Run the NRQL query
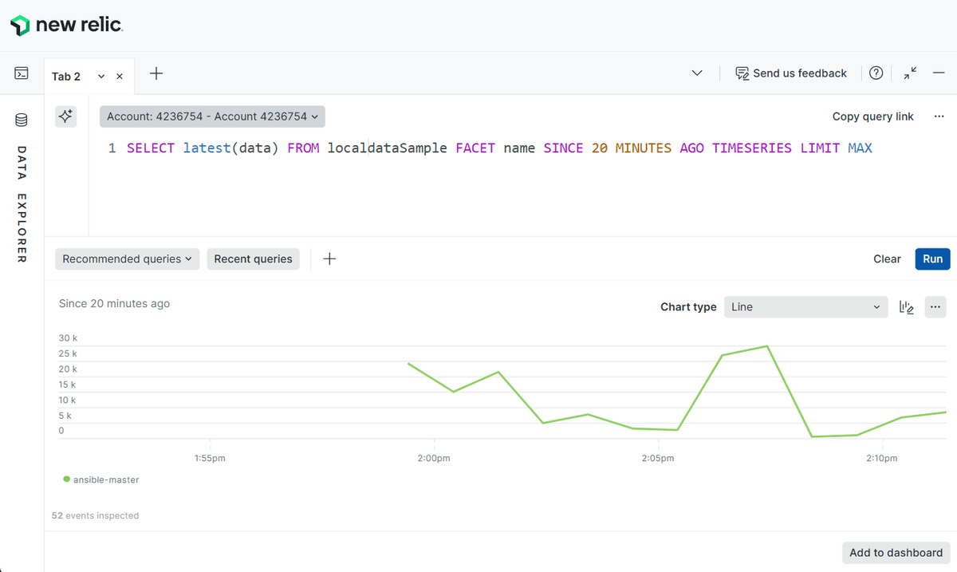The width and height of the screenshot is (957, 572). (932, 258)
